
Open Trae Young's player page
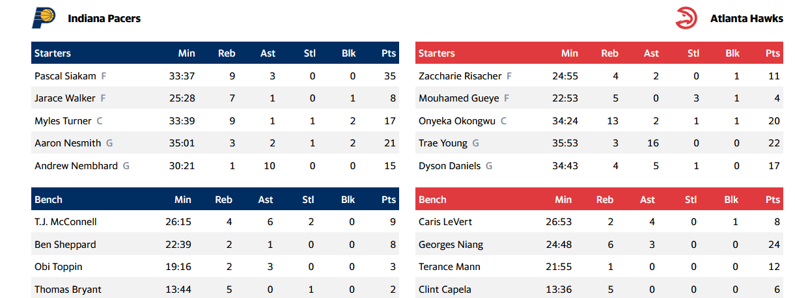click(x=443, y=143)
